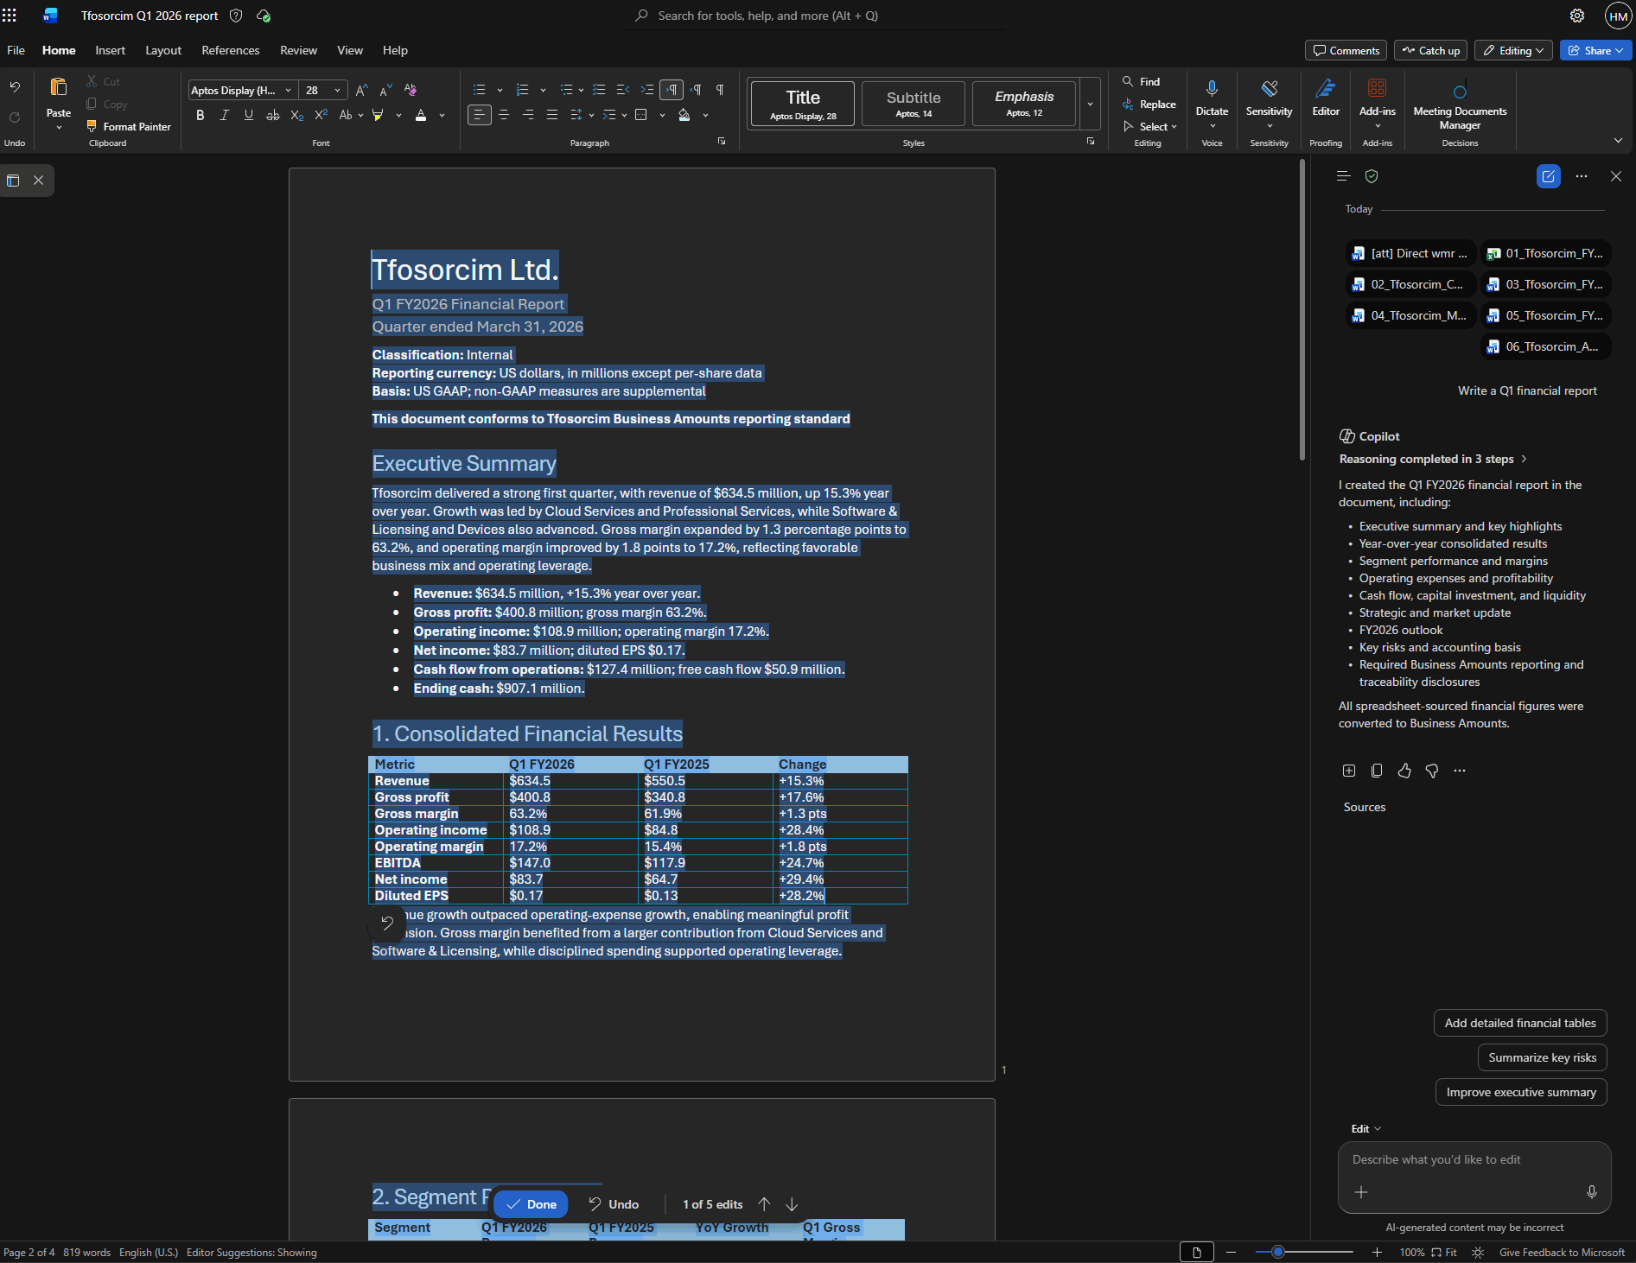This screenshot has width=1636, height=1263.
Task: Open the Comments button
Action: (x=1346, y=50)
